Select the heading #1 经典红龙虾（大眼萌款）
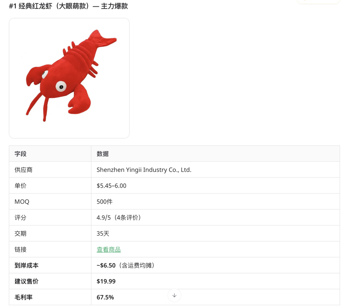Screen dimensions: 345x308 [x=68, y=6]
